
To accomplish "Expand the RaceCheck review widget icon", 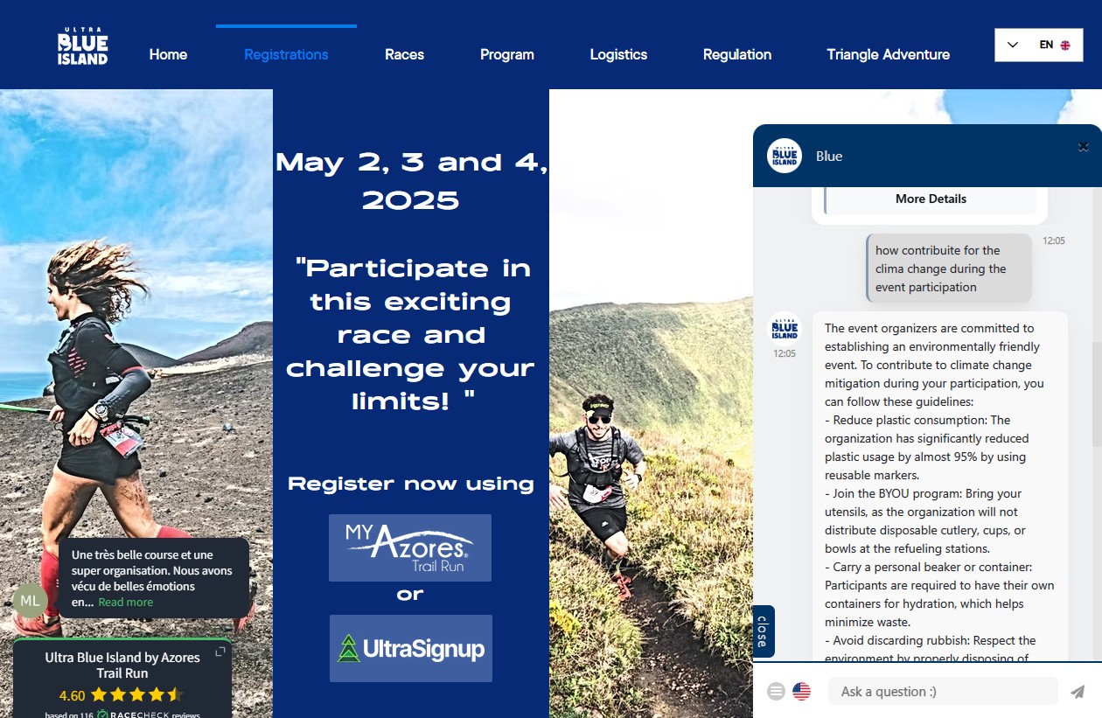I will click(220, 652).
